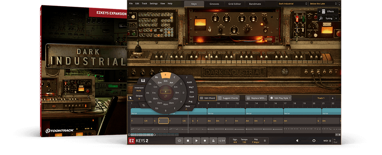Open the song settings hamburger menu
Viewport: 382px width, 155px height.
265,140
